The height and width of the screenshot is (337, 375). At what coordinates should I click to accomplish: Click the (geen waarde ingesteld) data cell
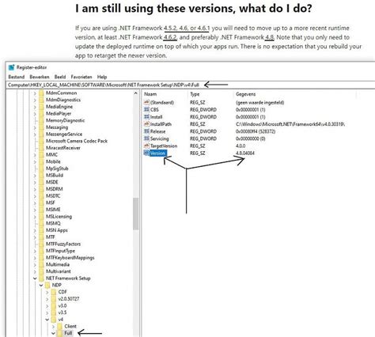point(259,102)
